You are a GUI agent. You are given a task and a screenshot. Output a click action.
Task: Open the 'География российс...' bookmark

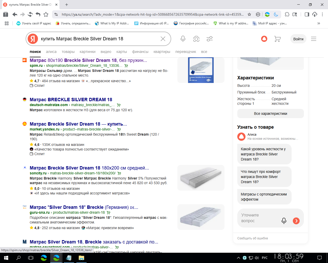pos(191,23)
